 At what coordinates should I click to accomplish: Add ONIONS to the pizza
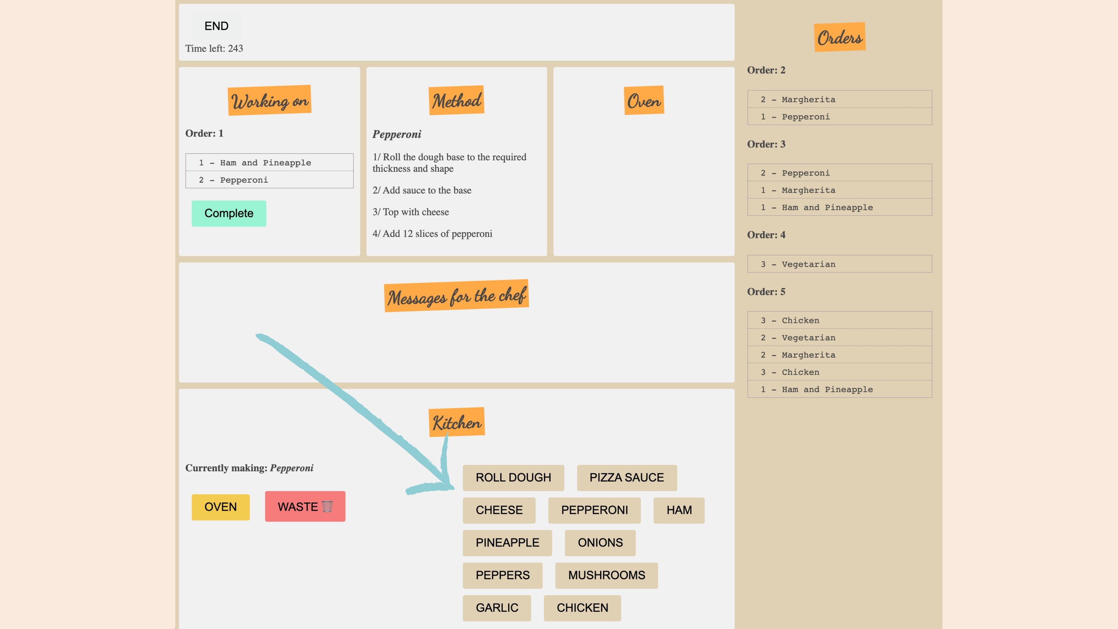click(600, 543)
